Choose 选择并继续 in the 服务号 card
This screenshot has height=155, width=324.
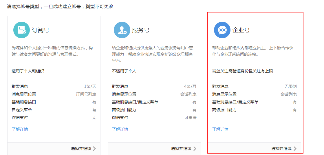(181, 149)
